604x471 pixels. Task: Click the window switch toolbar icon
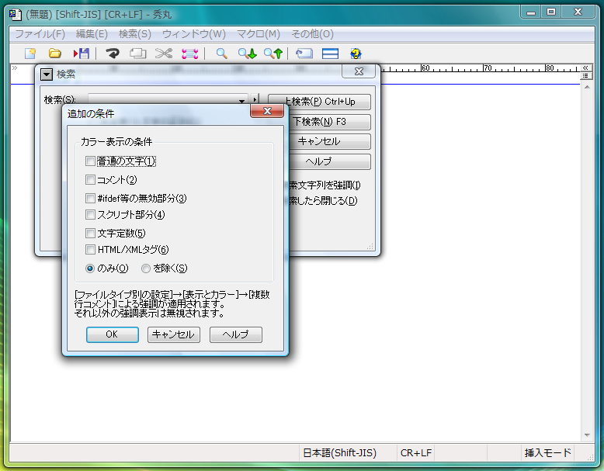coord(304,53)
